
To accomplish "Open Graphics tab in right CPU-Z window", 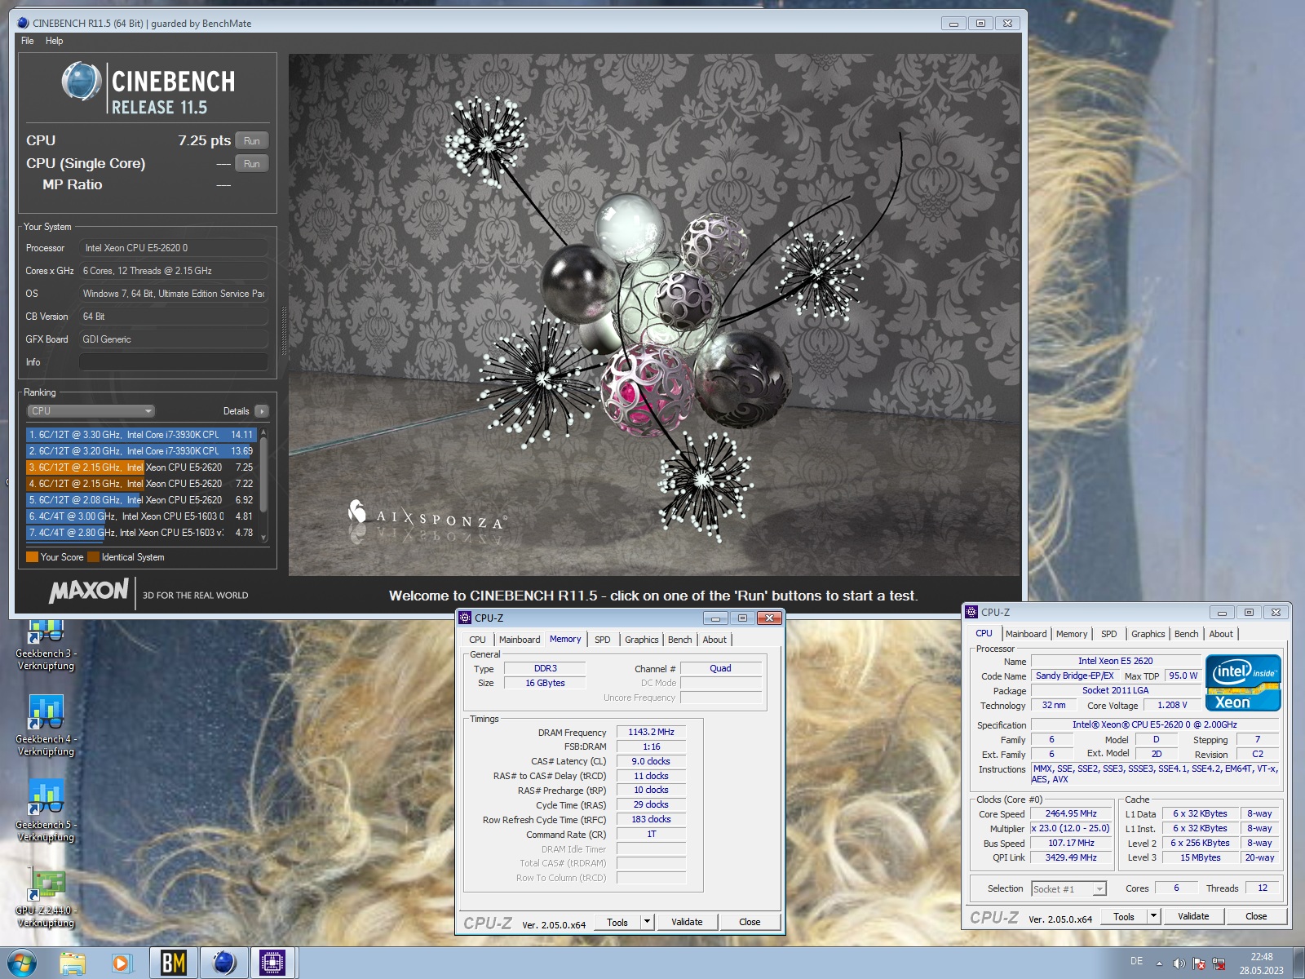I will pyautogui.click(x=1148, y=634).
